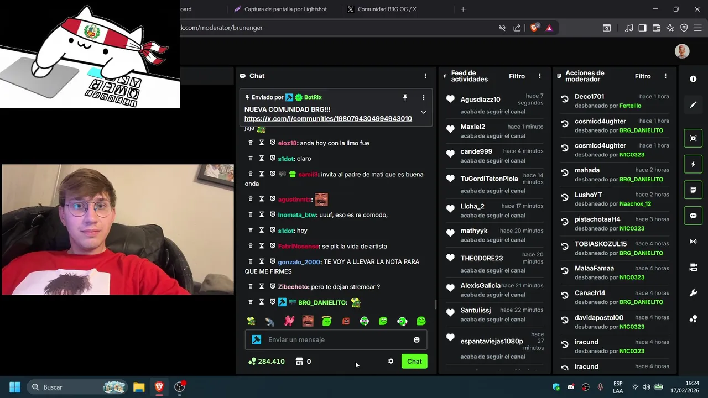Click the identity badge icon in message box
The height and width of the screenshot is (398, 708).
[x=256, y=340]
